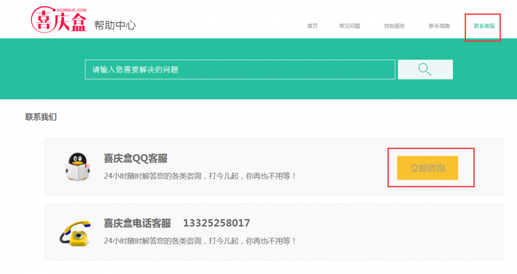Viewport: 517px width, 274px height.
Task: Switch to the 联系客服 nav item
Action: point(484,26)
